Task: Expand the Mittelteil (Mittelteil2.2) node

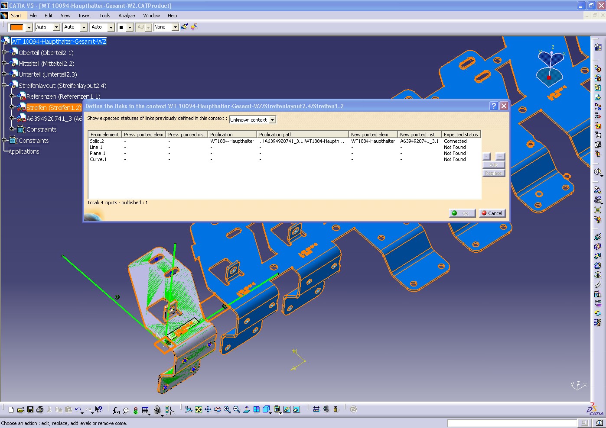Action: [4, 63]
